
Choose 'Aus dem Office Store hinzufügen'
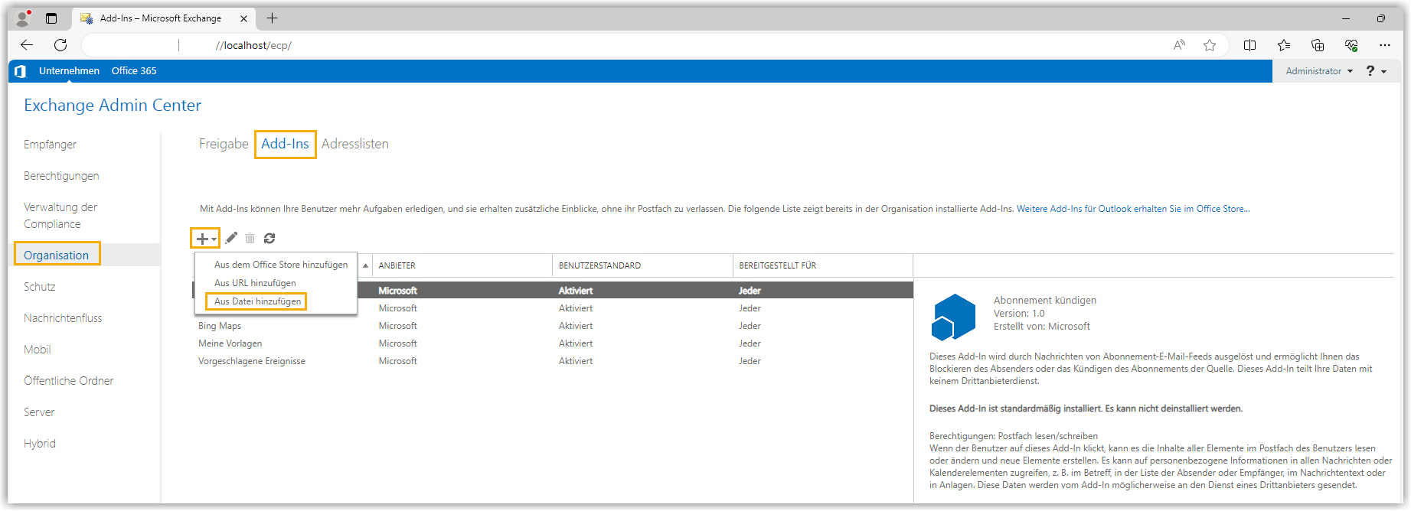tap(281, 265)
